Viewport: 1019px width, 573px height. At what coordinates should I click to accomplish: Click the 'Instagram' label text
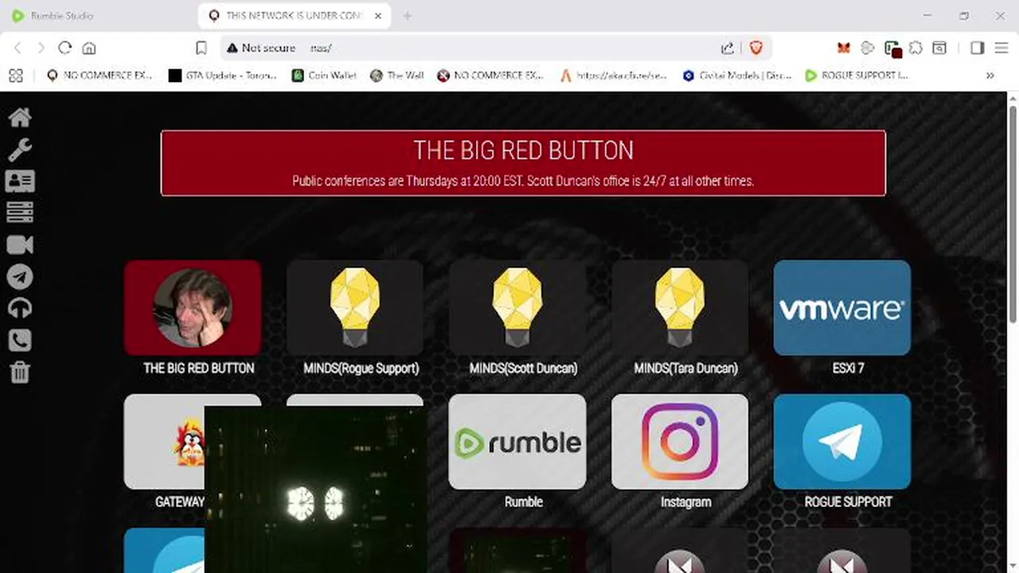click(x=685, y=502)
